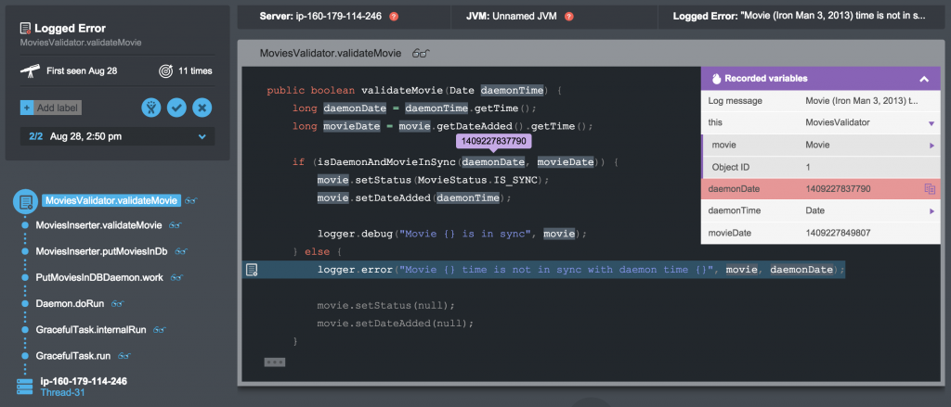Click the flame icon in Recorded variables header
Viewport: 951px width, 407px height.
716,78
